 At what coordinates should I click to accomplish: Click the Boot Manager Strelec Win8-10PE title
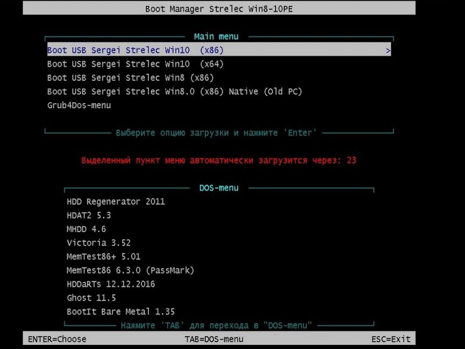(219, 9)
